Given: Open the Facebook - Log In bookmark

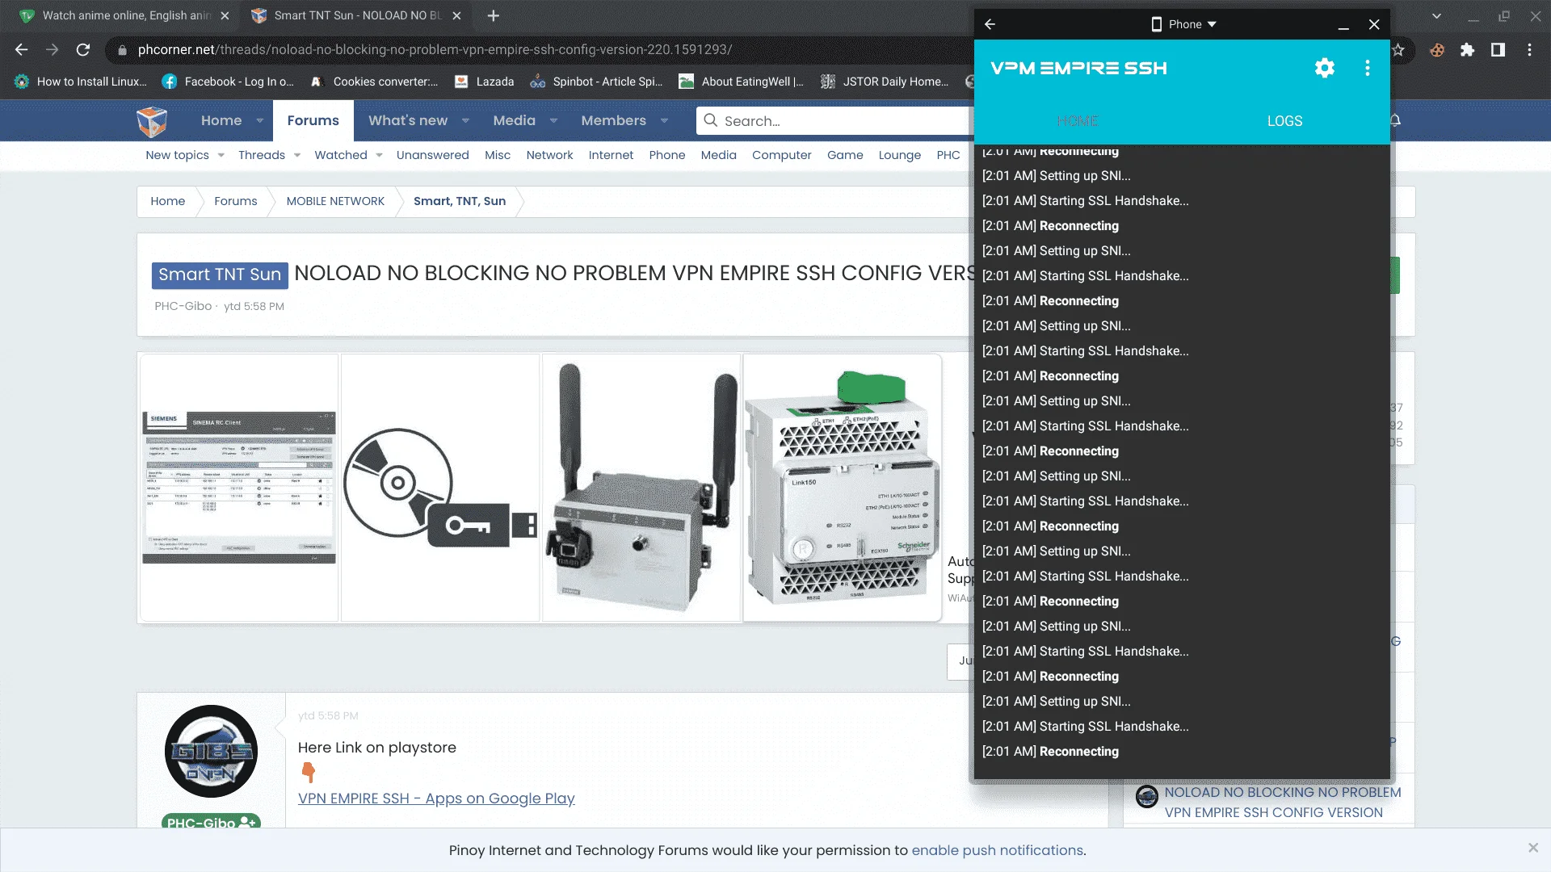Looking at the screenshot, I should (229, 82).
